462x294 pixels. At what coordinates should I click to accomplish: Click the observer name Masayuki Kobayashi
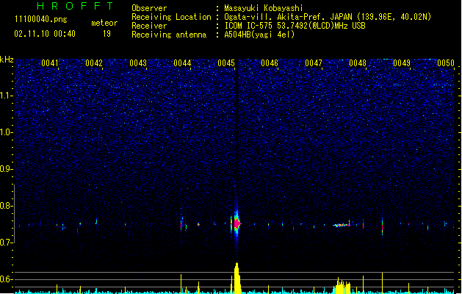(x=264, y=8)
